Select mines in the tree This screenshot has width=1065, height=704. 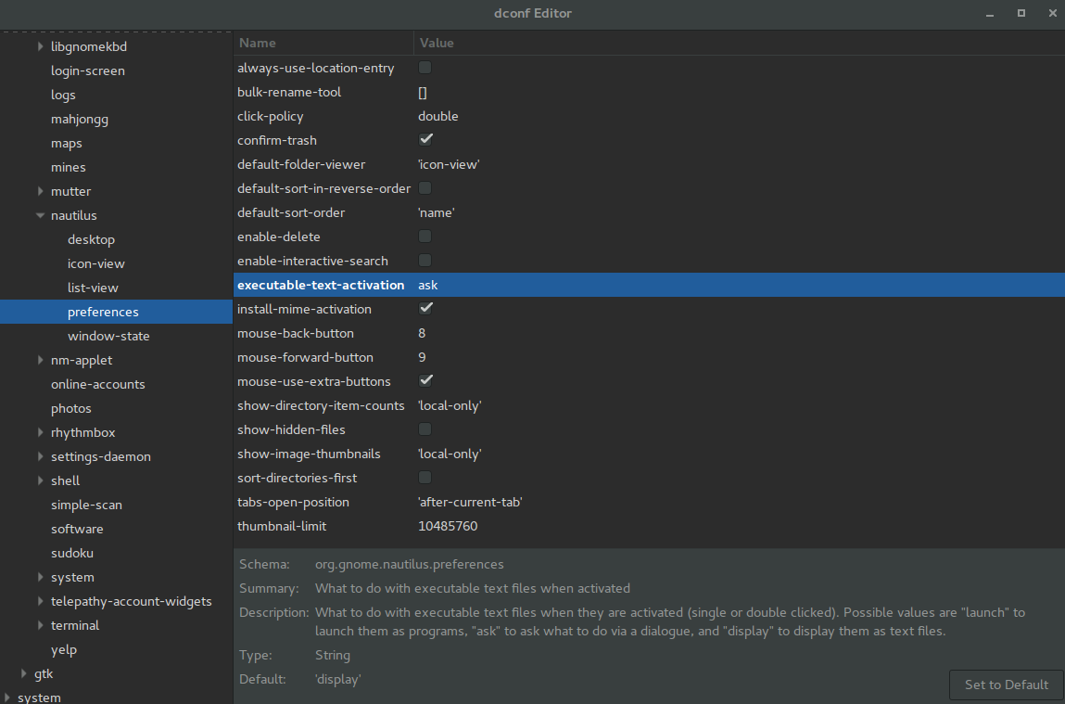pyautogui.click(x=68, y=167)
